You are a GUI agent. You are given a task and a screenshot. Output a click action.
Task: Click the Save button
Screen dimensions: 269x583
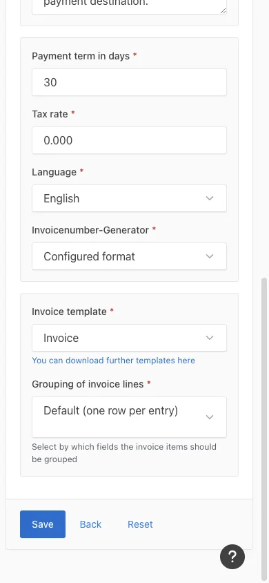tap(43, 524)
